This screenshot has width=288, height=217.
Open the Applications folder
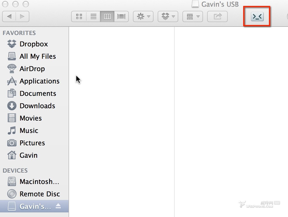click(34, 81)
